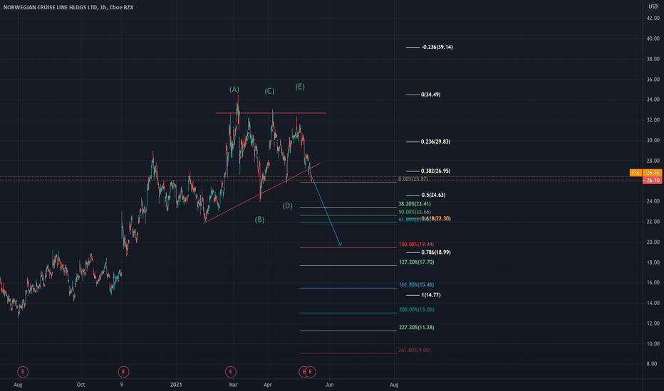
Task: Select the Norwegian Cruise Line chart title
Action: [x=68, y=7]
